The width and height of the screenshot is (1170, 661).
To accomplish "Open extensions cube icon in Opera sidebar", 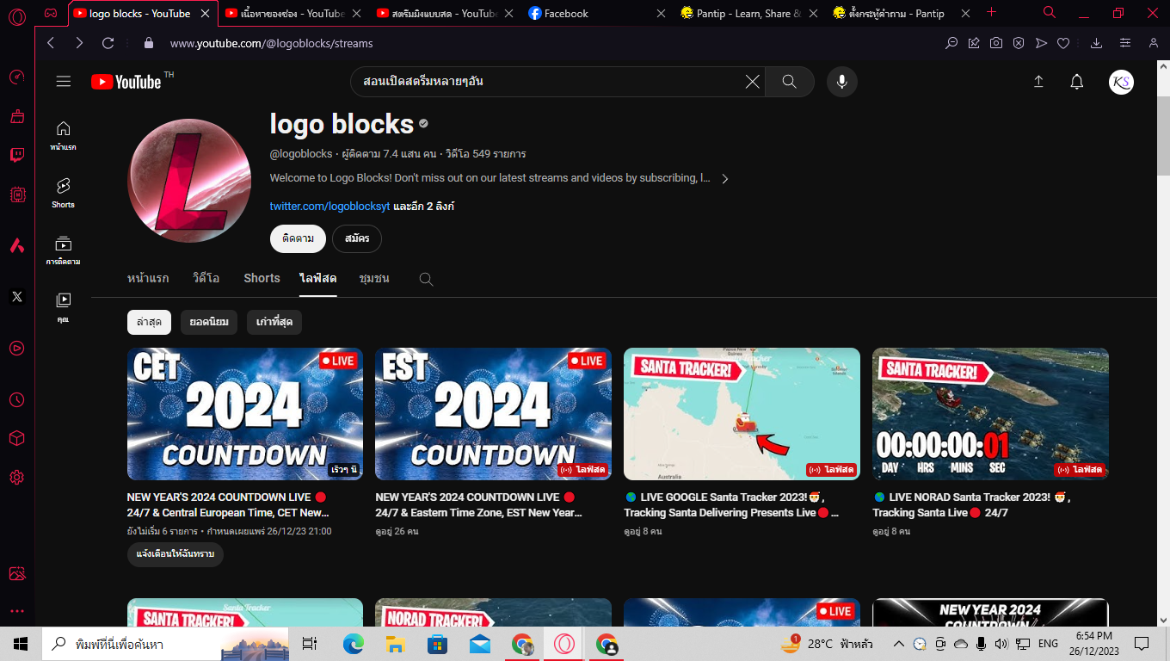I will coord(17,438).
